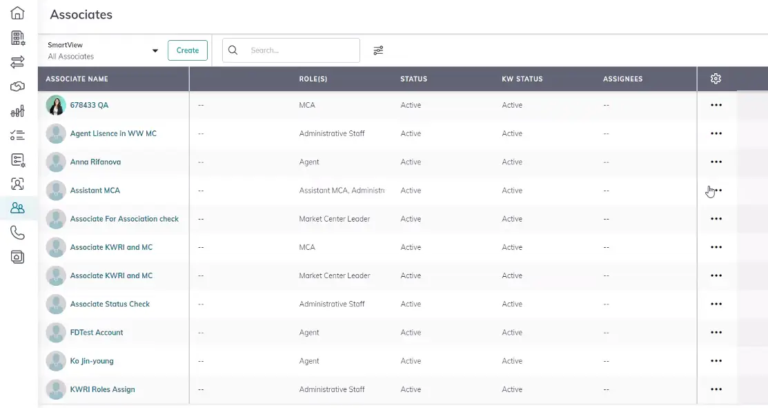Open the bar chart reports sidebar icon
The height and width of the screenshot is (408, 768).
(17, 111)
